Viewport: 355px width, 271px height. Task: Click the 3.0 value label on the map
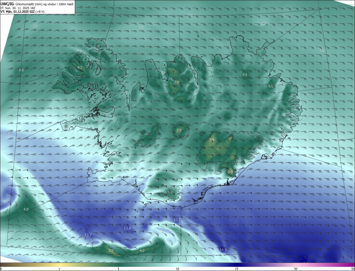pyautogui.click(x=230, y=172)
